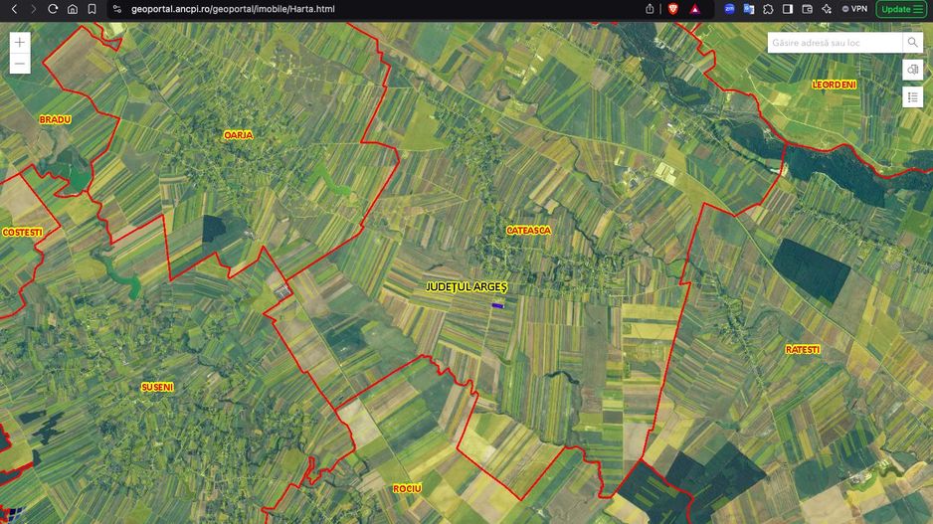Click the Brave Shields lion icon
Screen dimensions: 933x524
673,9
